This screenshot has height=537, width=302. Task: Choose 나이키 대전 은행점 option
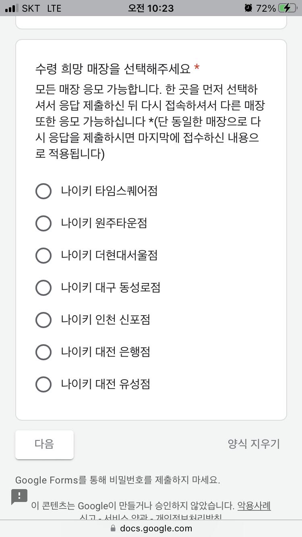coord(43,352)
